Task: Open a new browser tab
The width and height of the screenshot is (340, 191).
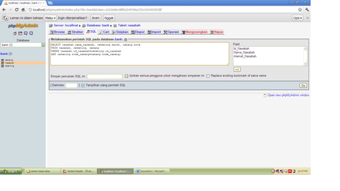Action: click(x=50, y=3)
